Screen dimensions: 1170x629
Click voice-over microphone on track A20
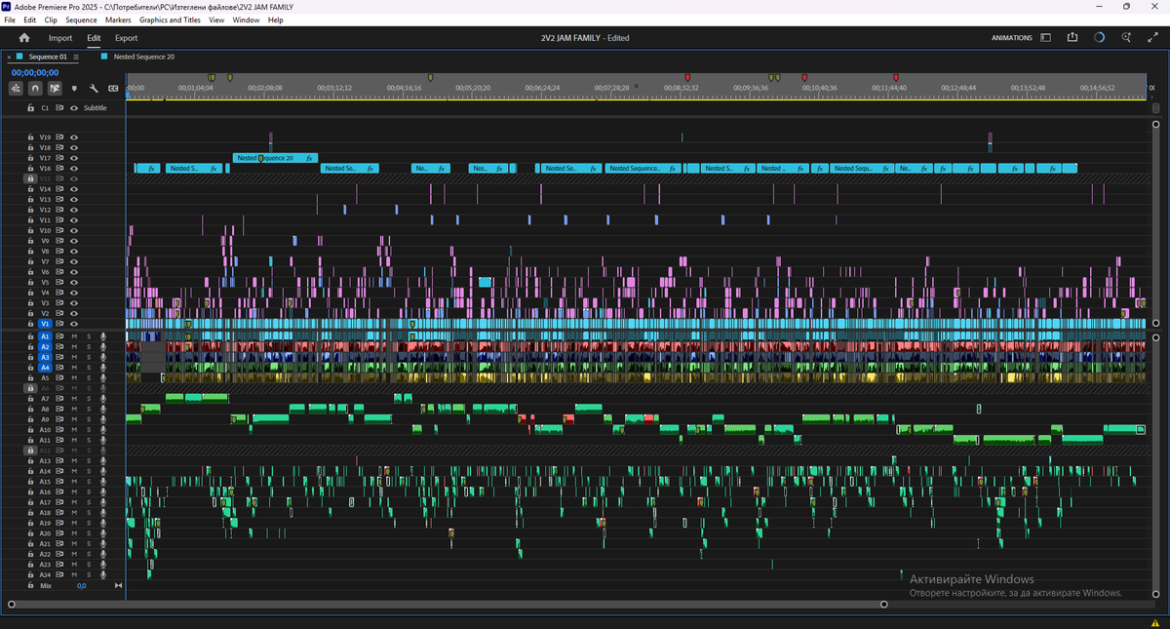[x=102, y=533]
